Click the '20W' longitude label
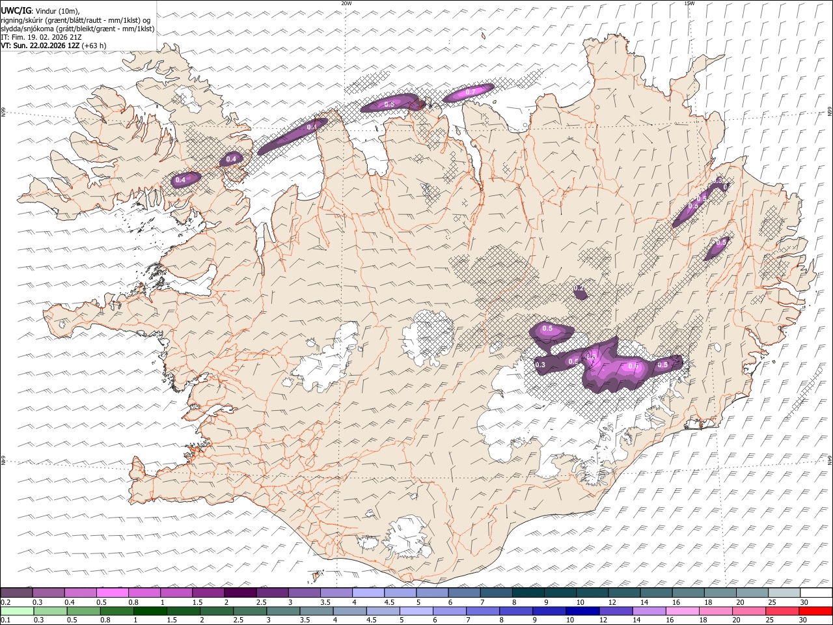Viewport: 833px width, 625px height. pyautogui.click(x=346, y=3)
